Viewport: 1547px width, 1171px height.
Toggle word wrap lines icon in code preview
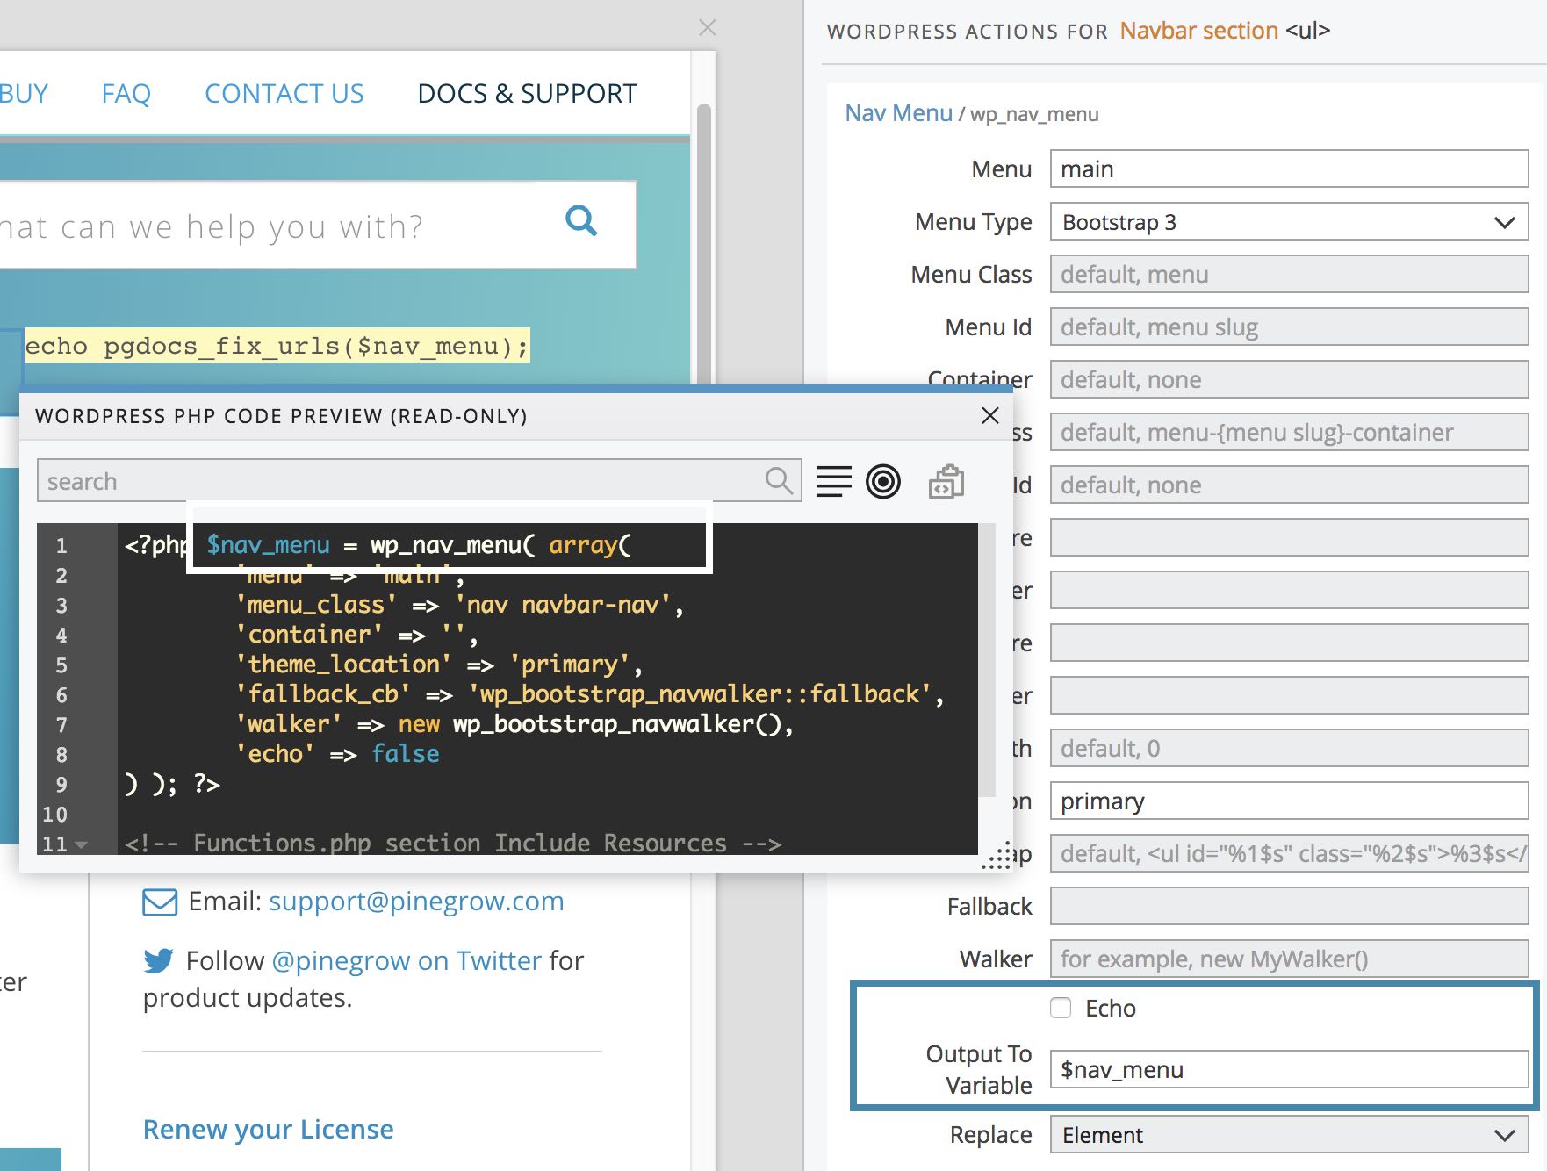(833, 481)
